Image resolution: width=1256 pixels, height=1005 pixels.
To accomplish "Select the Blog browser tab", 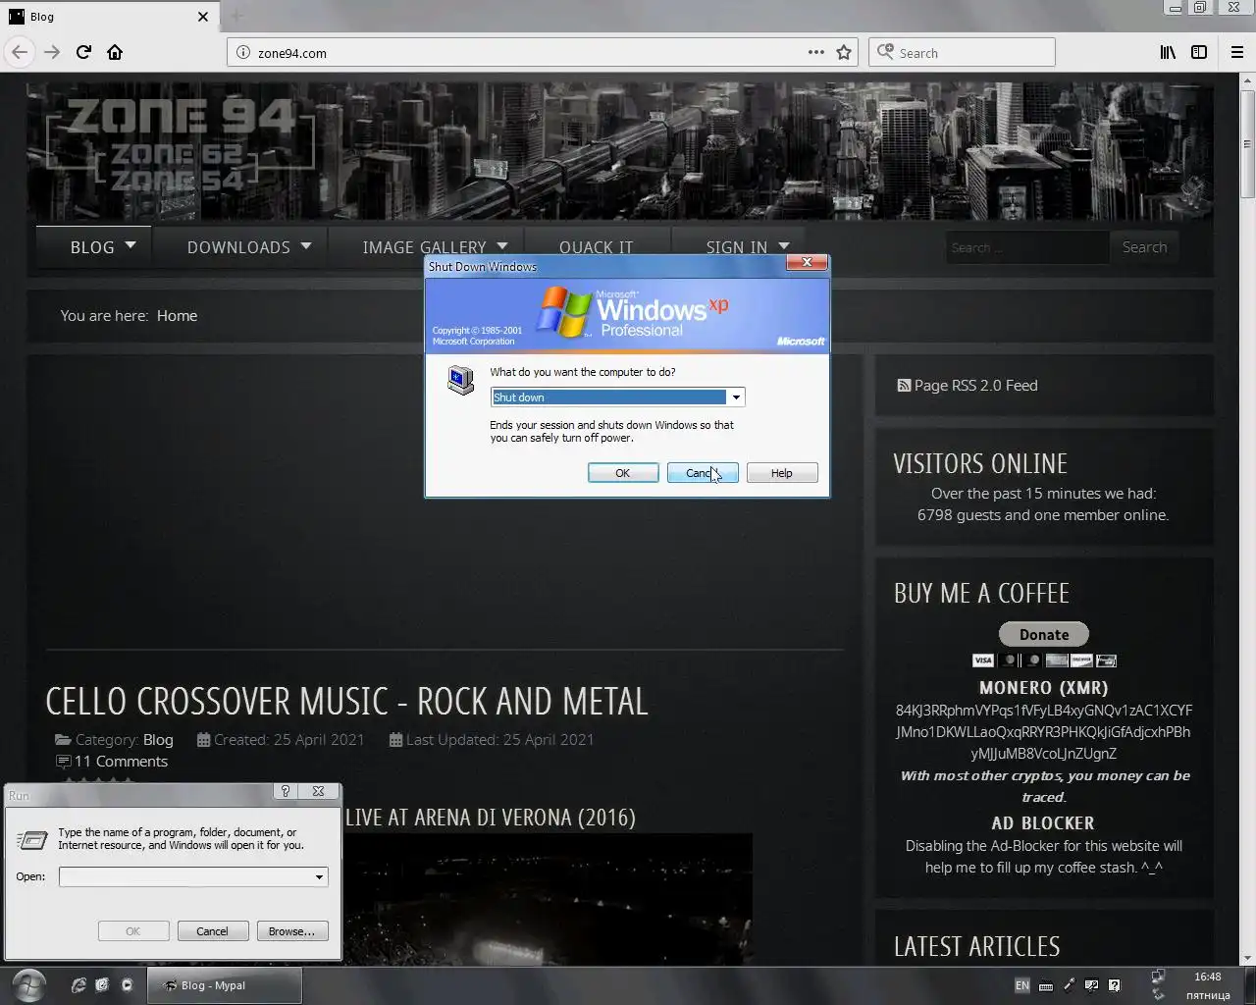I will point(108,17).
